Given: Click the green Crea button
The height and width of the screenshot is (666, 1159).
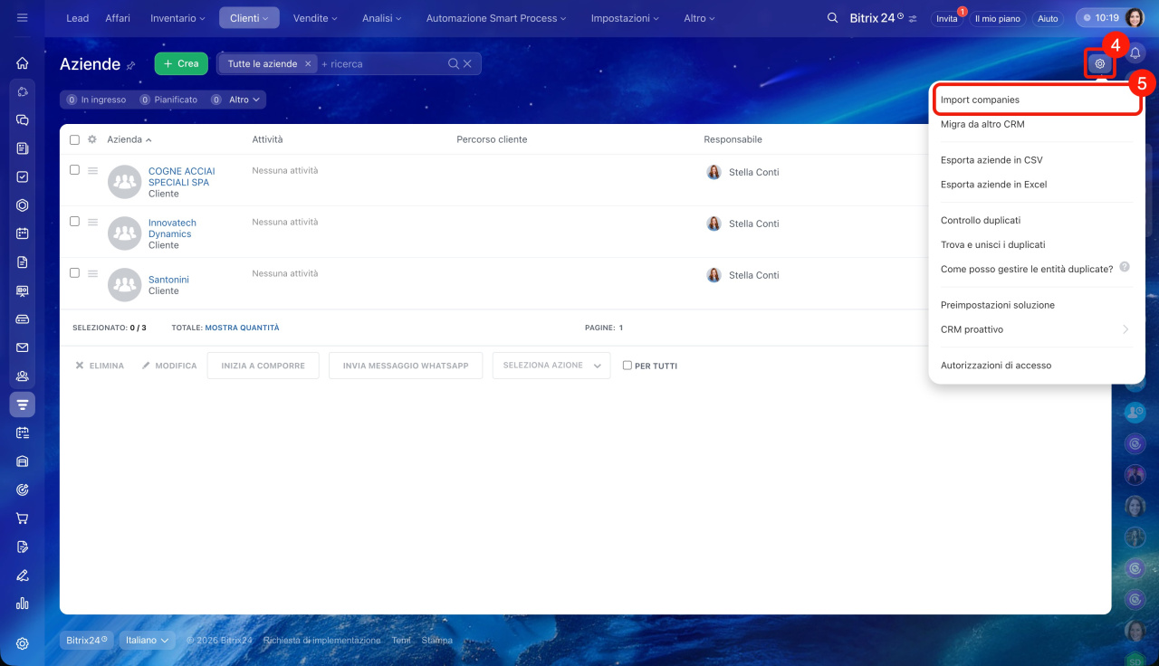Looking at the screenshot, I should pyautogui.click(x=181, y=63).
